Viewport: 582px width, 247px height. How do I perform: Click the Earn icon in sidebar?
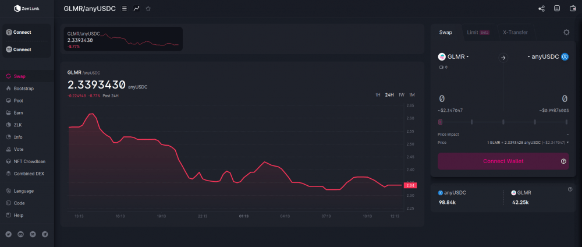[9, 112]
